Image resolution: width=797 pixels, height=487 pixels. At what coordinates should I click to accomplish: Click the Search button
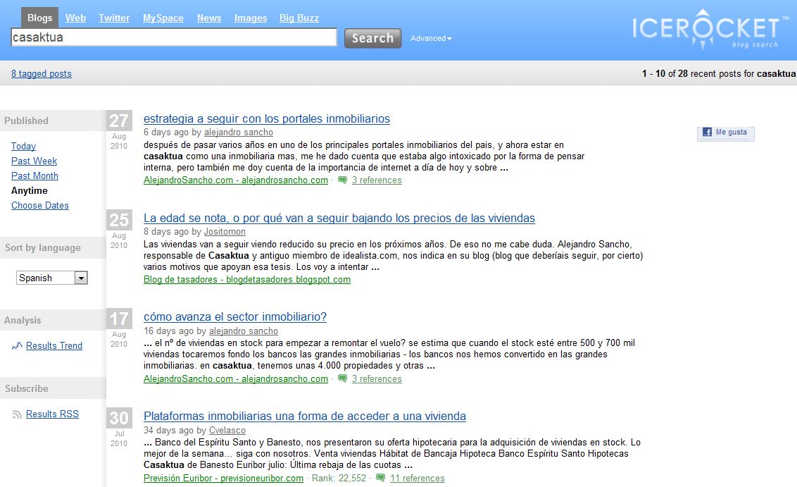pyautogui.click(x=372, y=38)
